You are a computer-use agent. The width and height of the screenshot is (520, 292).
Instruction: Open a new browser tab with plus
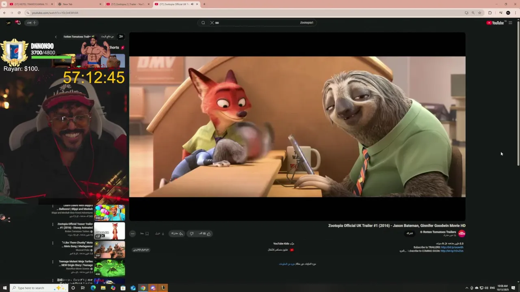click(204, 4)
